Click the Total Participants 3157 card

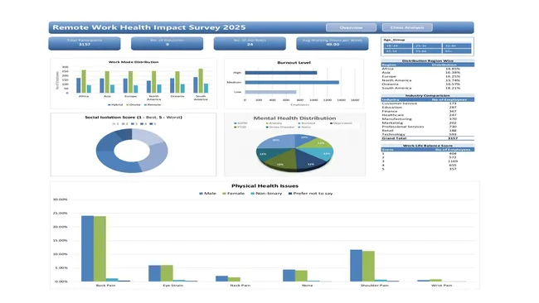point(85,43)
